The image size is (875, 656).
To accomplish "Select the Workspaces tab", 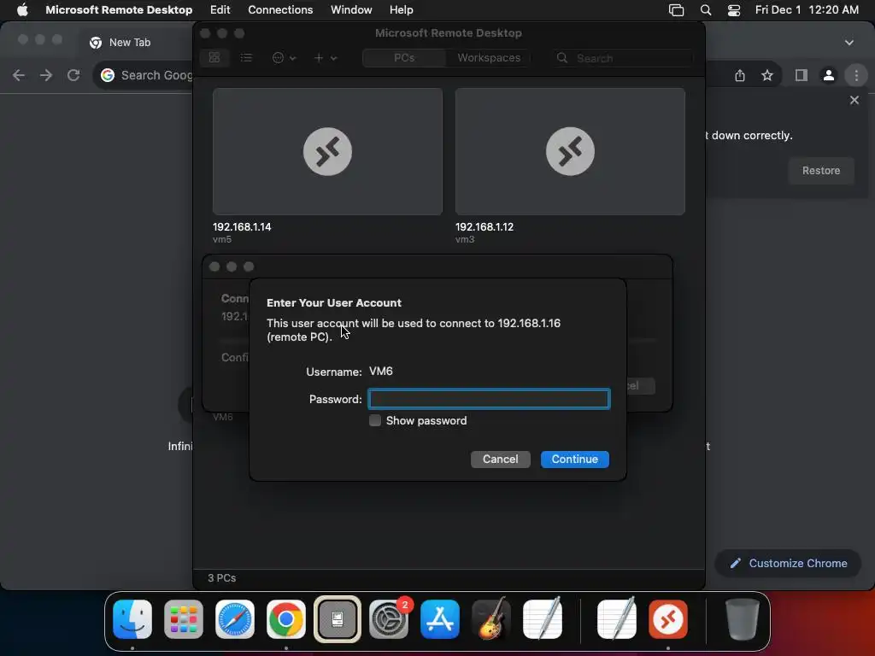I will coord(488,57).
